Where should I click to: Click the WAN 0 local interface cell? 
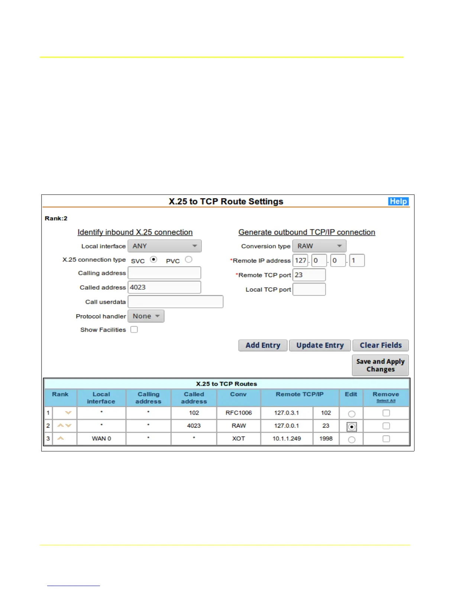[x=101, y=438]
